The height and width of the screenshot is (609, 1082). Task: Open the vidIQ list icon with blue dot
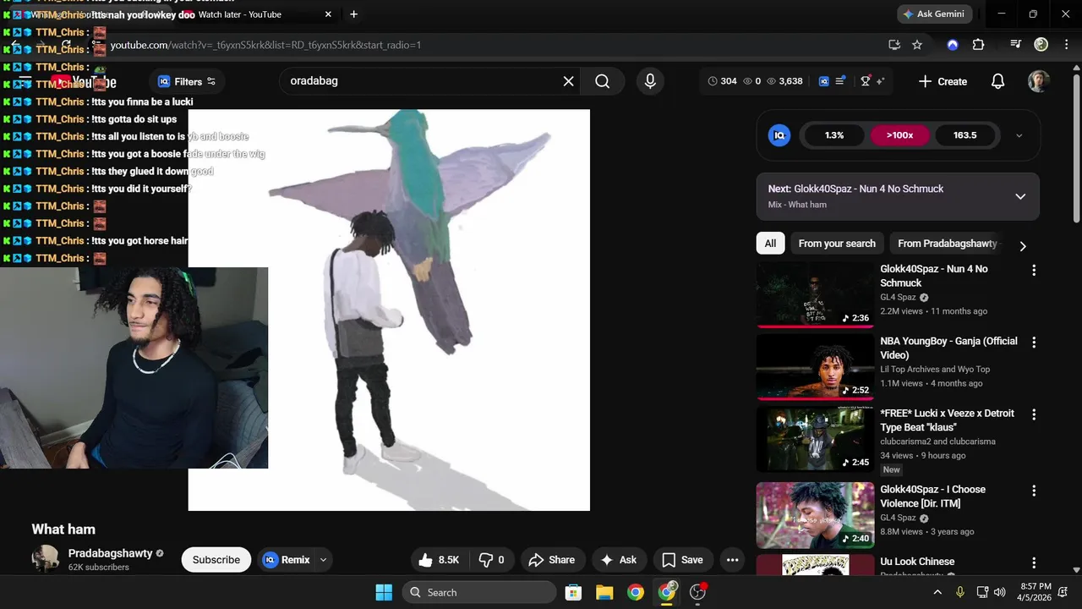point(840,81)
